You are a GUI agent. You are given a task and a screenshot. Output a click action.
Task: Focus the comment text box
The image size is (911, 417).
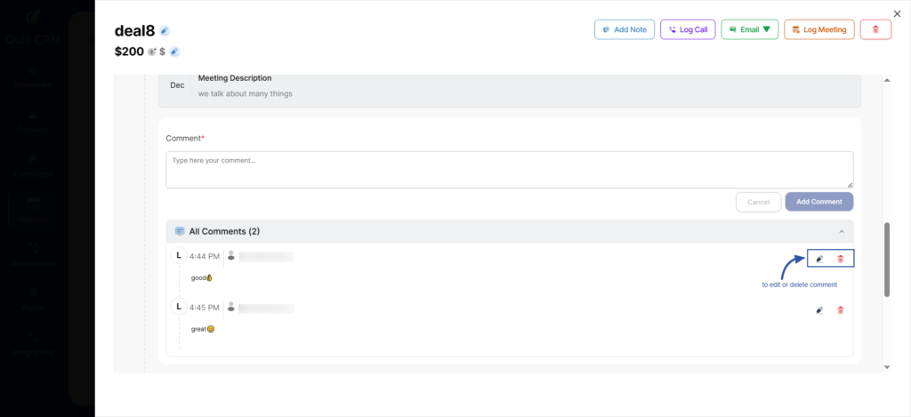point(509,170)
